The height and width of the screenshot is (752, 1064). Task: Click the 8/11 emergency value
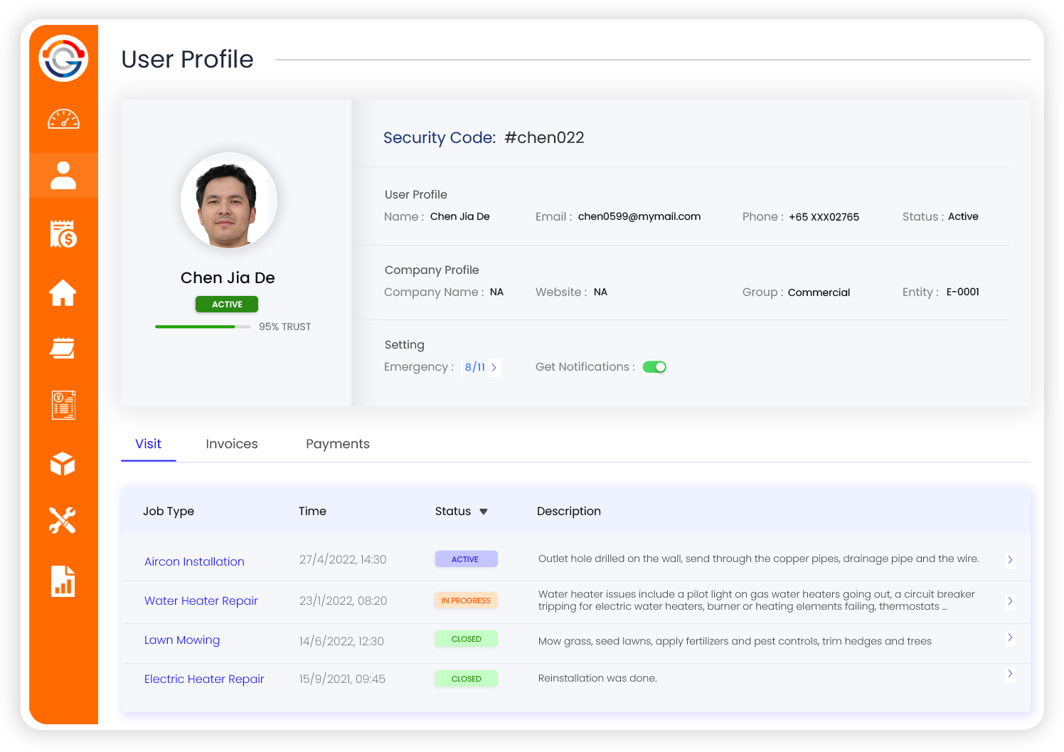click(475, 367)
